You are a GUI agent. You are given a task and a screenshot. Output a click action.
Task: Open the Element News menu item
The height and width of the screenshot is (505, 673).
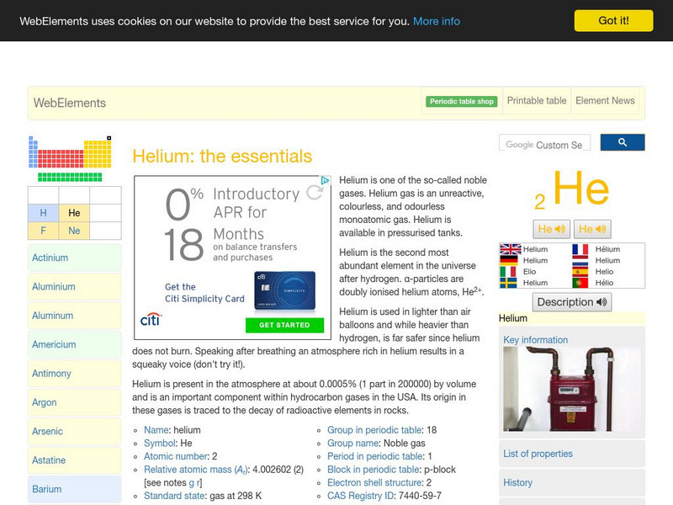pyautogui.click(x=605, y=101)
